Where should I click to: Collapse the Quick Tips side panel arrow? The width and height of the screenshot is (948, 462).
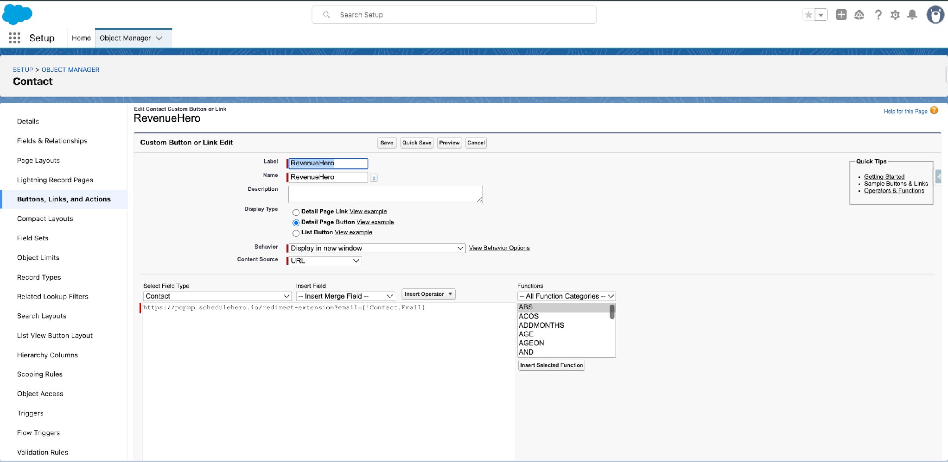938,177
